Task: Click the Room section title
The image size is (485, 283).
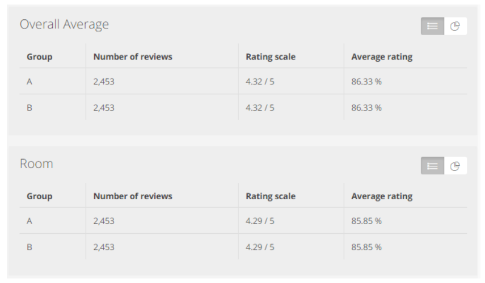Action: coord(36,164)
